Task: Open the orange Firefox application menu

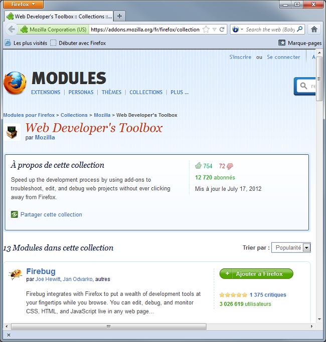Action: (23, 4)
